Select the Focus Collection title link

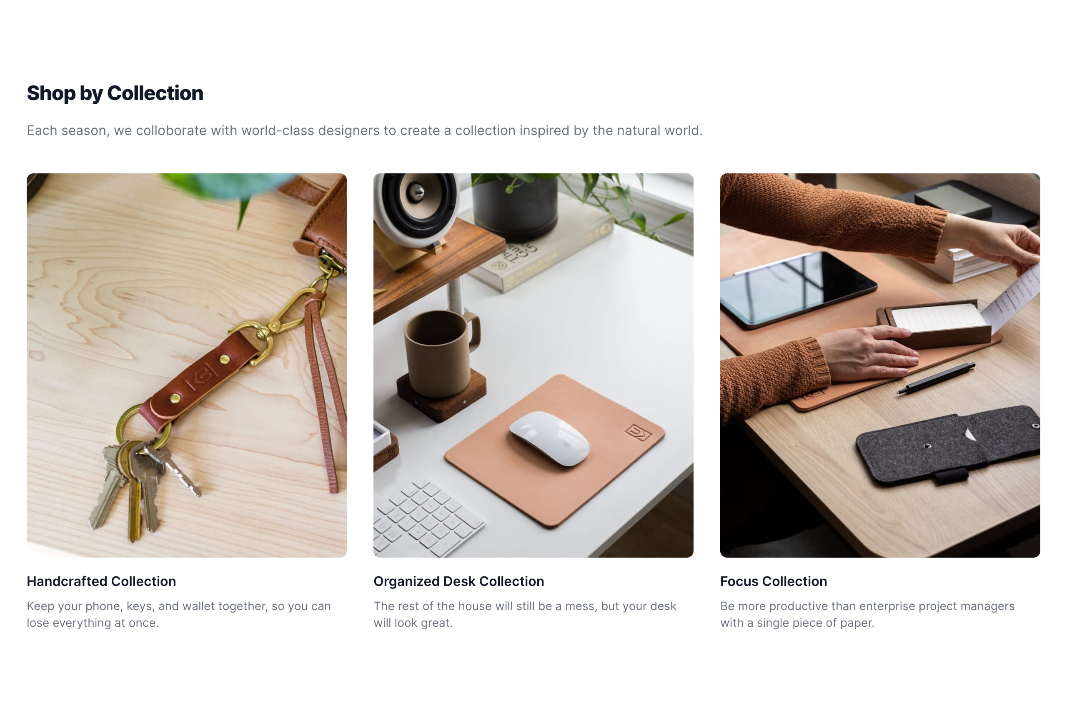pyautogui.click(x=773, y=581)
